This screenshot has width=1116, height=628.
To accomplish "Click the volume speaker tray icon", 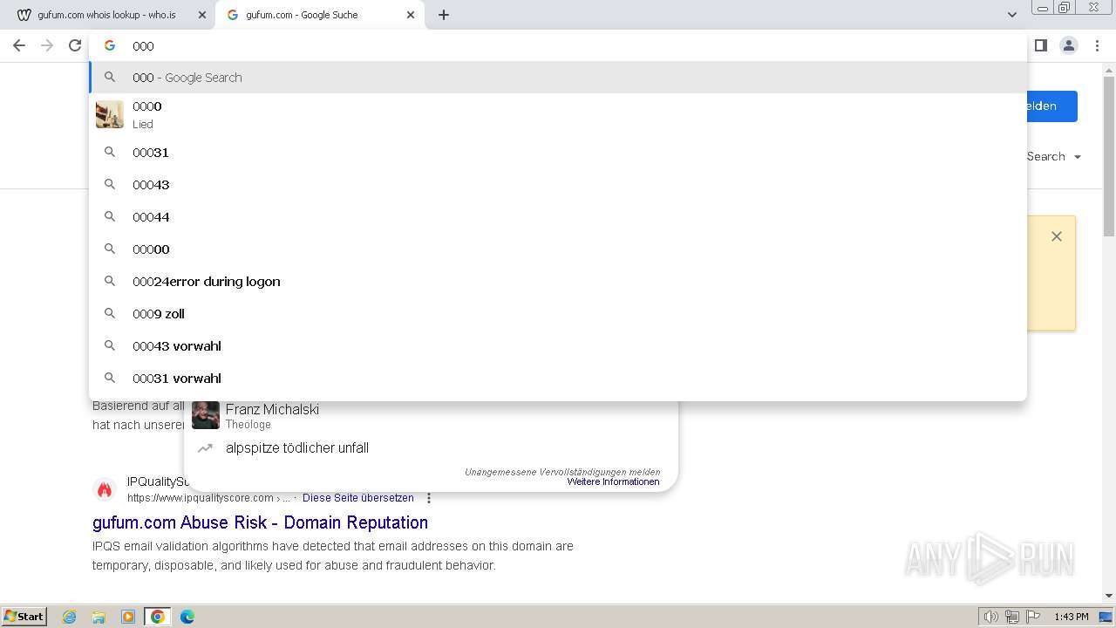I will (x=990, y=617).
